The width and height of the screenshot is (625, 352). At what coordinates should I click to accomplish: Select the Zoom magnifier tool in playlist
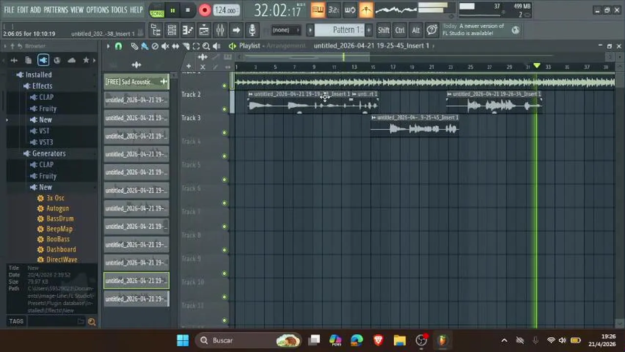tap(206, 46)
